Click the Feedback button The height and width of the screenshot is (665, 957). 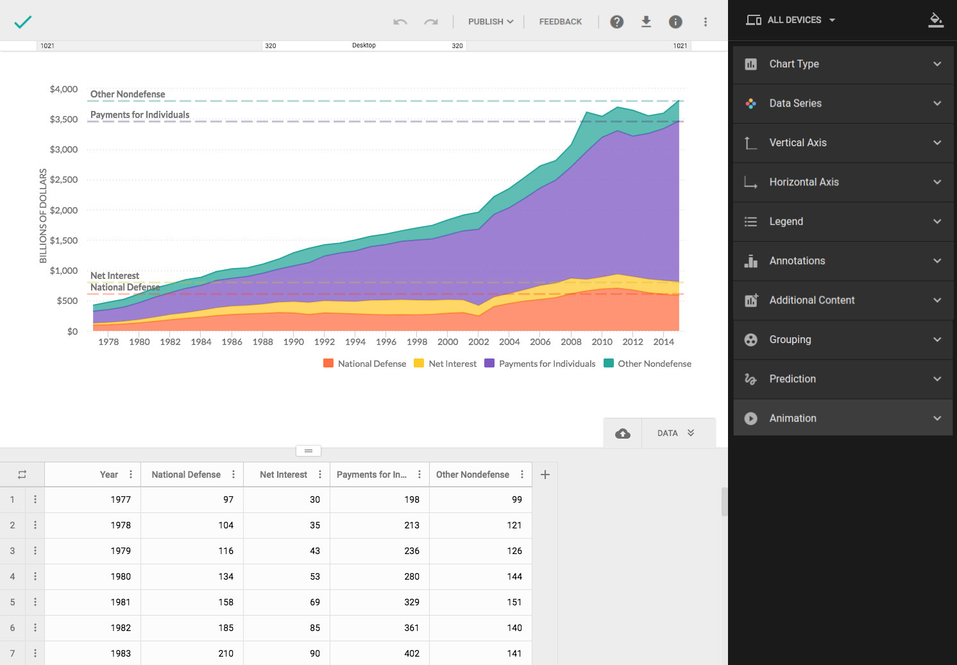point(561,22)
